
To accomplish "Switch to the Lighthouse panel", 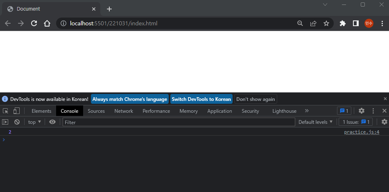I will (284, 111).
